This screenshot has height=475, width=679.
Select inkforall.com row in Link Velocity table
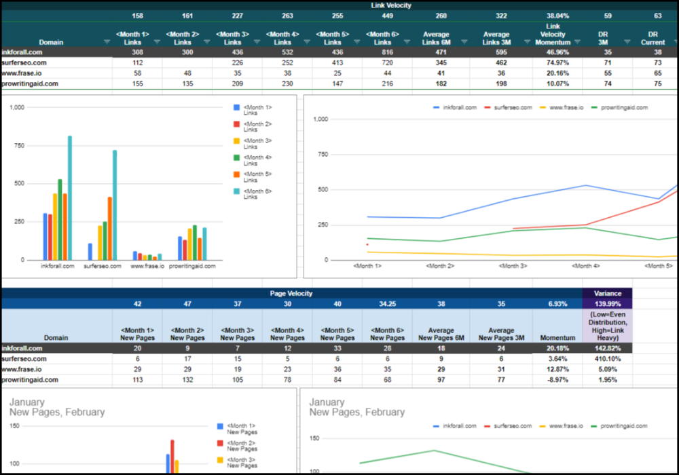coord(339,52)
